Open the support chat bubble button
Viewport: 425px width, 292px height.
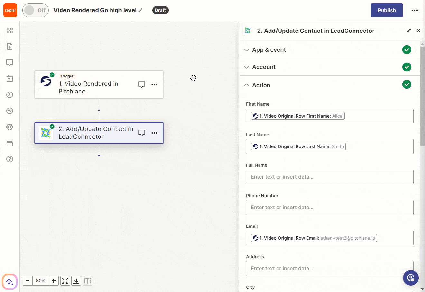click(411, 278)
